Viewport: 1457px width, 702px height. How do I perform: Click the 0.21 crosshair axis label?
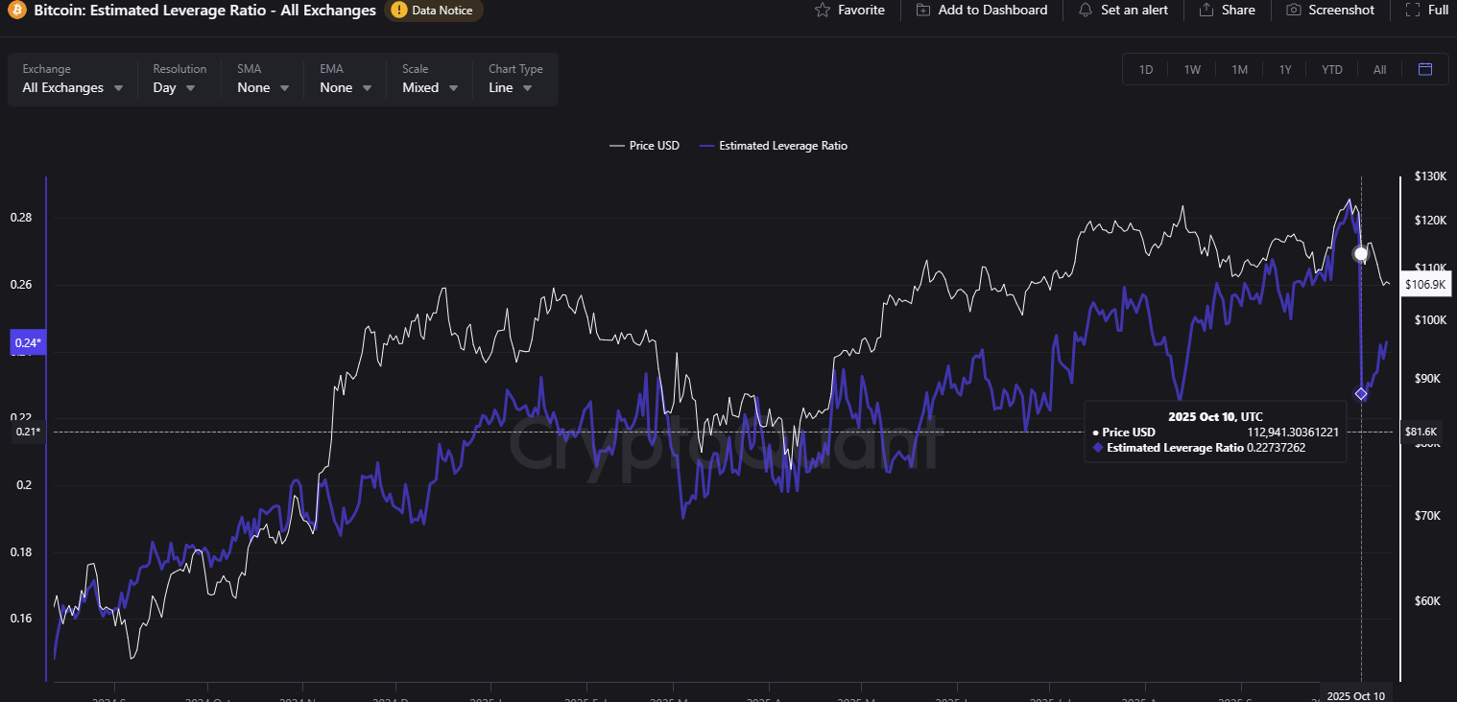pyautogui.click(x=27, y=432)
